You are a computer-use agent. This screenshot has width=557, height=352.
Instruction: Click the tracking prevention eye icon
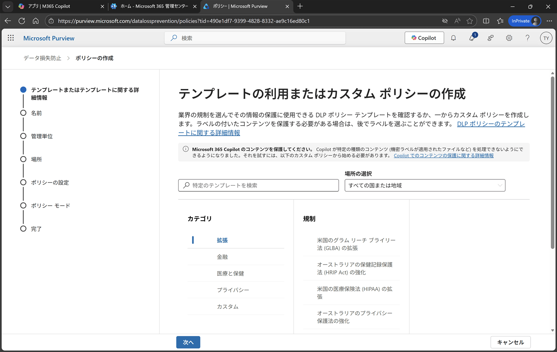[x=445, y=21]
